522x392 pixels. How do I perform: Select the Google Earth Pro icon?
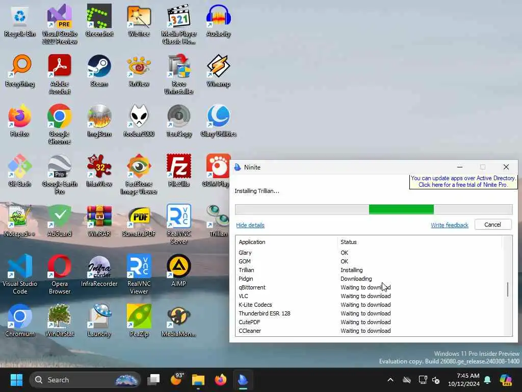point(59,174)
